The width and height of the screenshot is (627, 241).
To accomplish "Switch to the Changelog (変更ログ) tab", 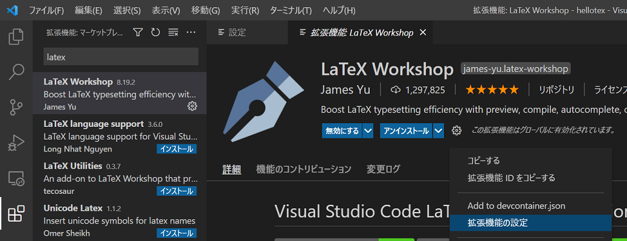I will tap(383, 169).
